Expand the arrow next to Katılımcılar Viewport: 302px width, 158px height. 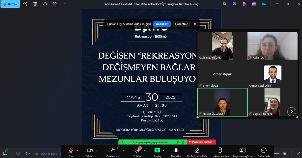[124, 150]
